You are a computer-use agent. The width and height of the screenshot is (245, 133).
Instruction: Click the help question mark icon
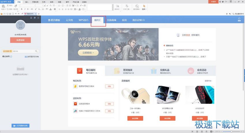point(226,1)
